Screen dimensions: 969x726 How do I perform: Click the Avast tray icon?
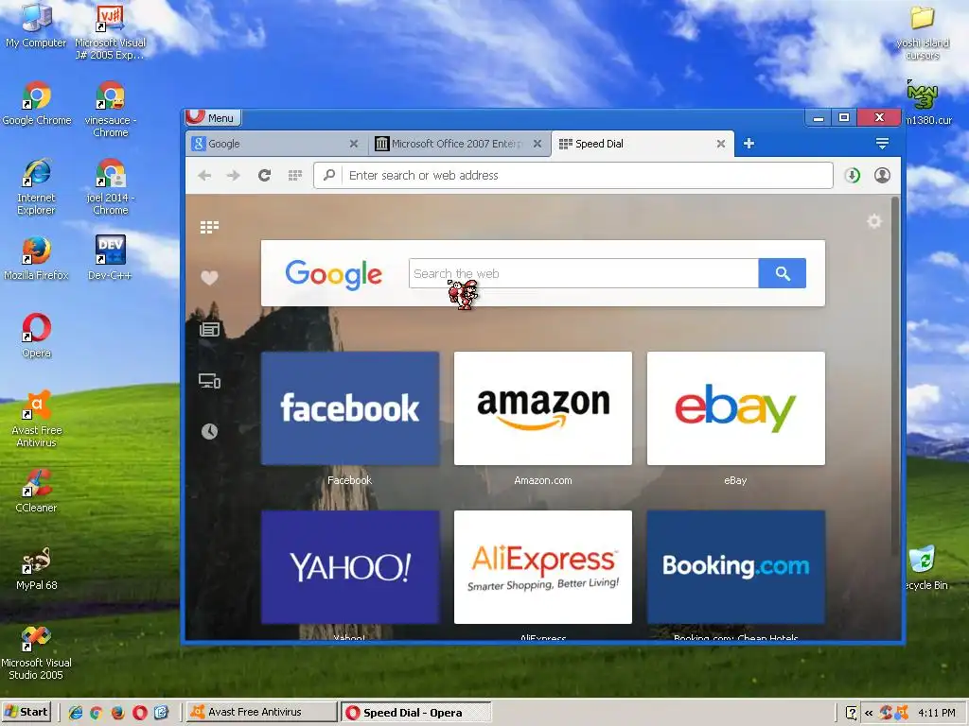point(902,713)
